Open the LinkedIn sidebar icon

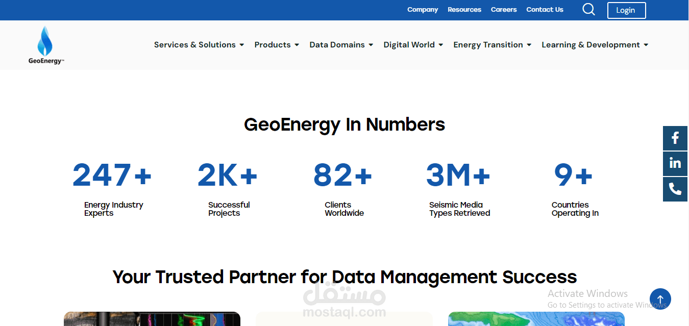675,163
